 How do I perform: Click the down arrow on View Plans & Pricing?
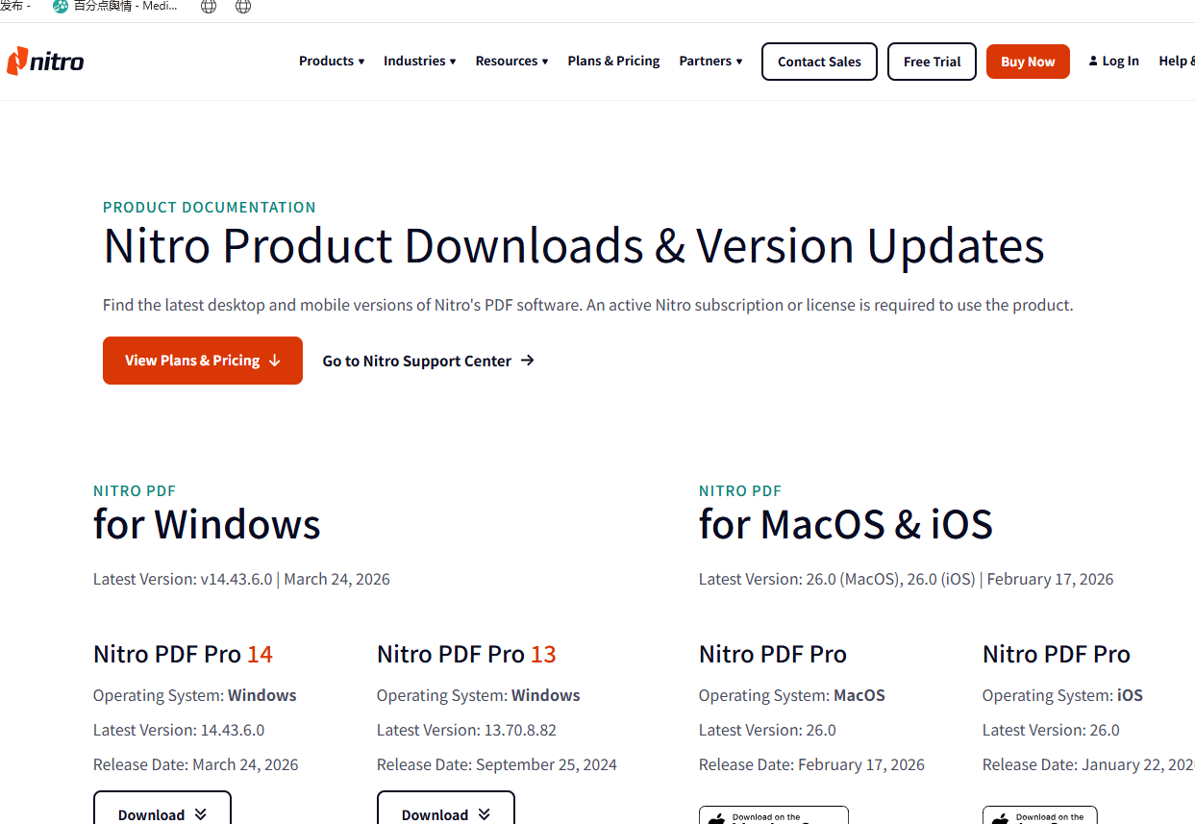pyautogui.click(x=275, y=361)
